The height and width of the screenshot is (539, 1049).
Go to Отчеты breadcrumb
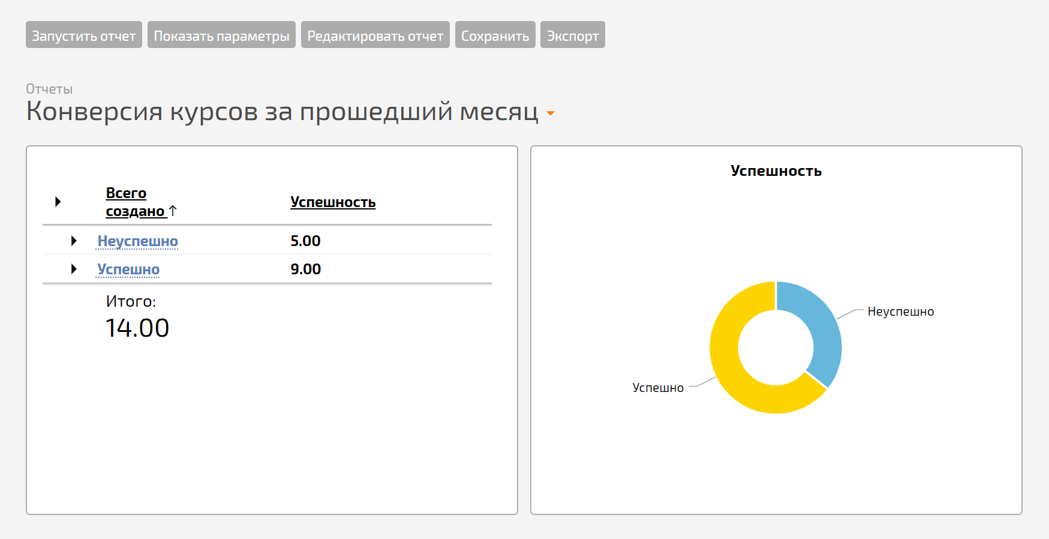tap(49, 89)
